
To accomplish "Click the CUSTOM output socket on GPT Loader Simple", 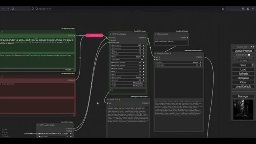I will [x=73, y=129].
